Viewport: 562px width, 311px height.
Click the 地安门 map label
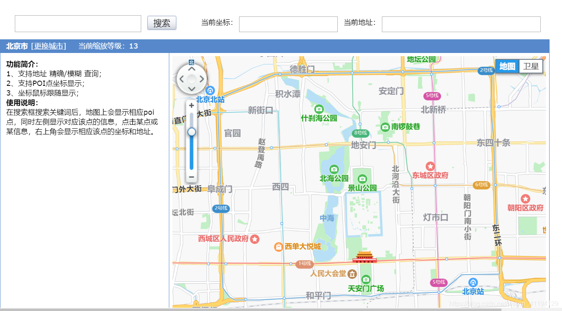tap(363, 145)
